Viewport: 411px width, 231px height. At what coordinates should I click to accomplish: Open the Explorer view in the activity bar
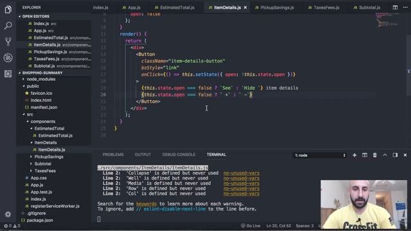point(8,10)
